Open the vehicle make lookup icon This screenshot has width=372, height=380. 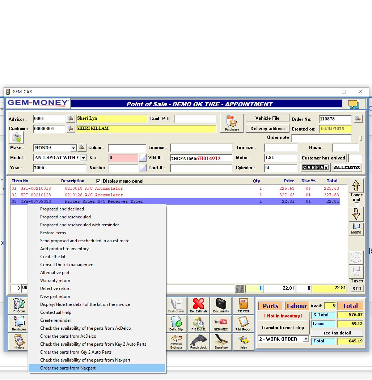(x=82, y=148)
